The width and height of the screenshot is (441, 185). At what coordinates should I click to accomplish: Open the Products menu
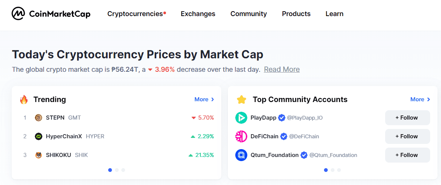pyautogui.click(x=296, y=14)
